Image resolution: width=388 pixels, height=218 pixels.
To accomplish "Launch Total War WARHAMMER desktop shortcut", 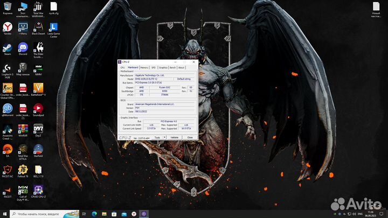I will click(38, 9).
